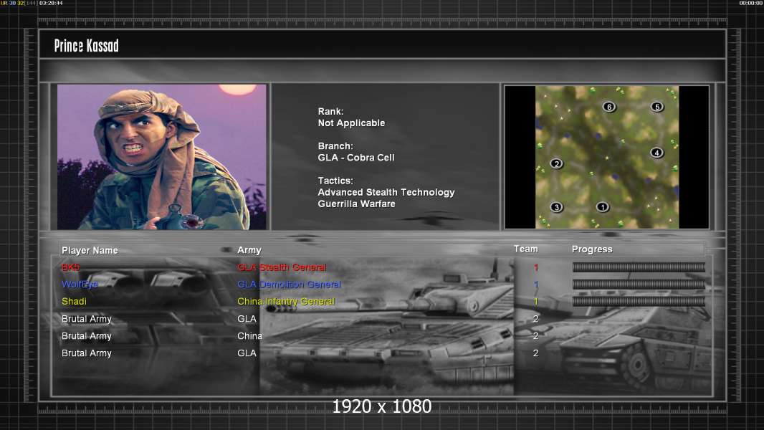Image resolution: width=764 pixels, height=430 pixels.
Task: Click the Prince Kassad general portrait
Action: click(x=161, y=157)
